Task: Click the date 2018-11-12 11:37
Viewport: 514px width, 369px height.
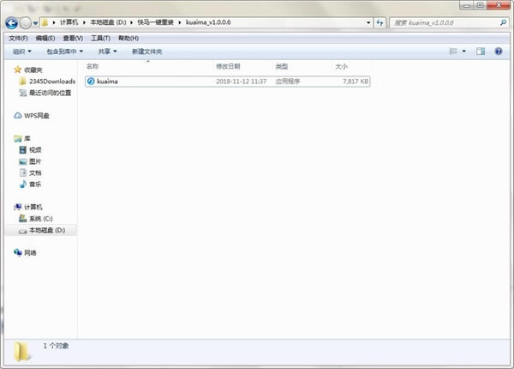Action: click(242, 82)
